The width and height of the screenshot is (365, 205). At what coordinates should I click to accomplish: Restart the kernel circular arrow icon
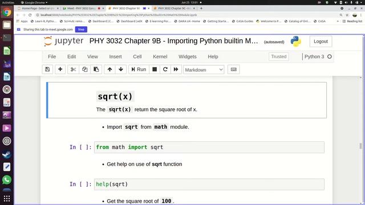165,69
